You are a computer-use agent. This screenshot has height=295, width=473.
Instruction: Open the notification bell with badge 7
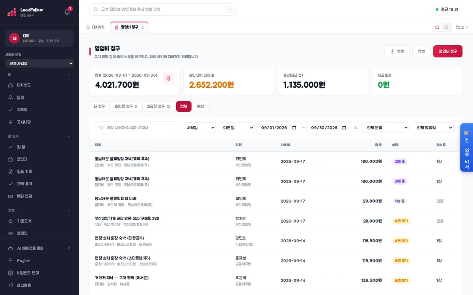[x=67, y=12]
